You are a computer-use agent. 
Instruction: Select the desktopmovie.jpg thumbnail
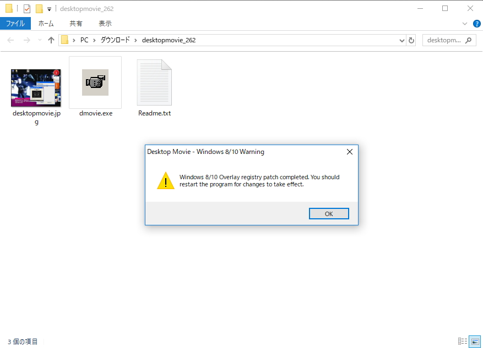[x=36, y=88]
